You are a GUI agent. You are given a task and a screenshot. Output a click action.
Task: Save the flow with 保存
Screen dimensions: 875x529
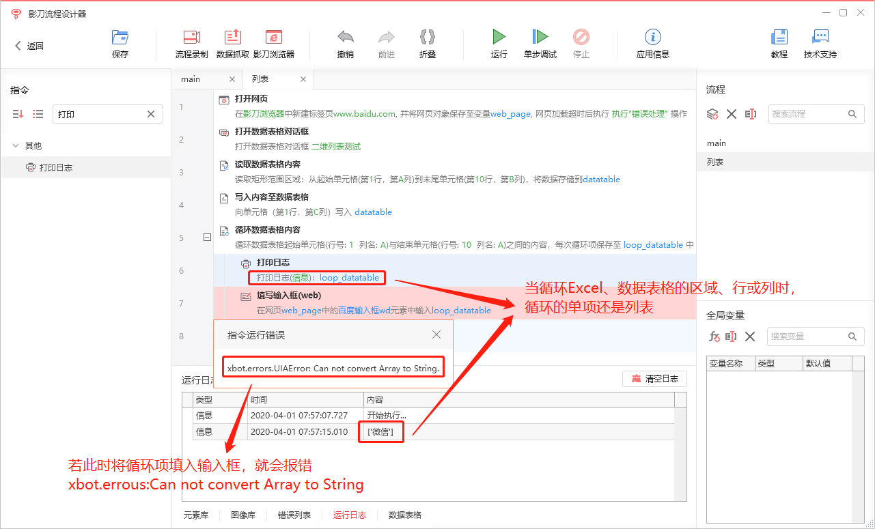point(120,44)
